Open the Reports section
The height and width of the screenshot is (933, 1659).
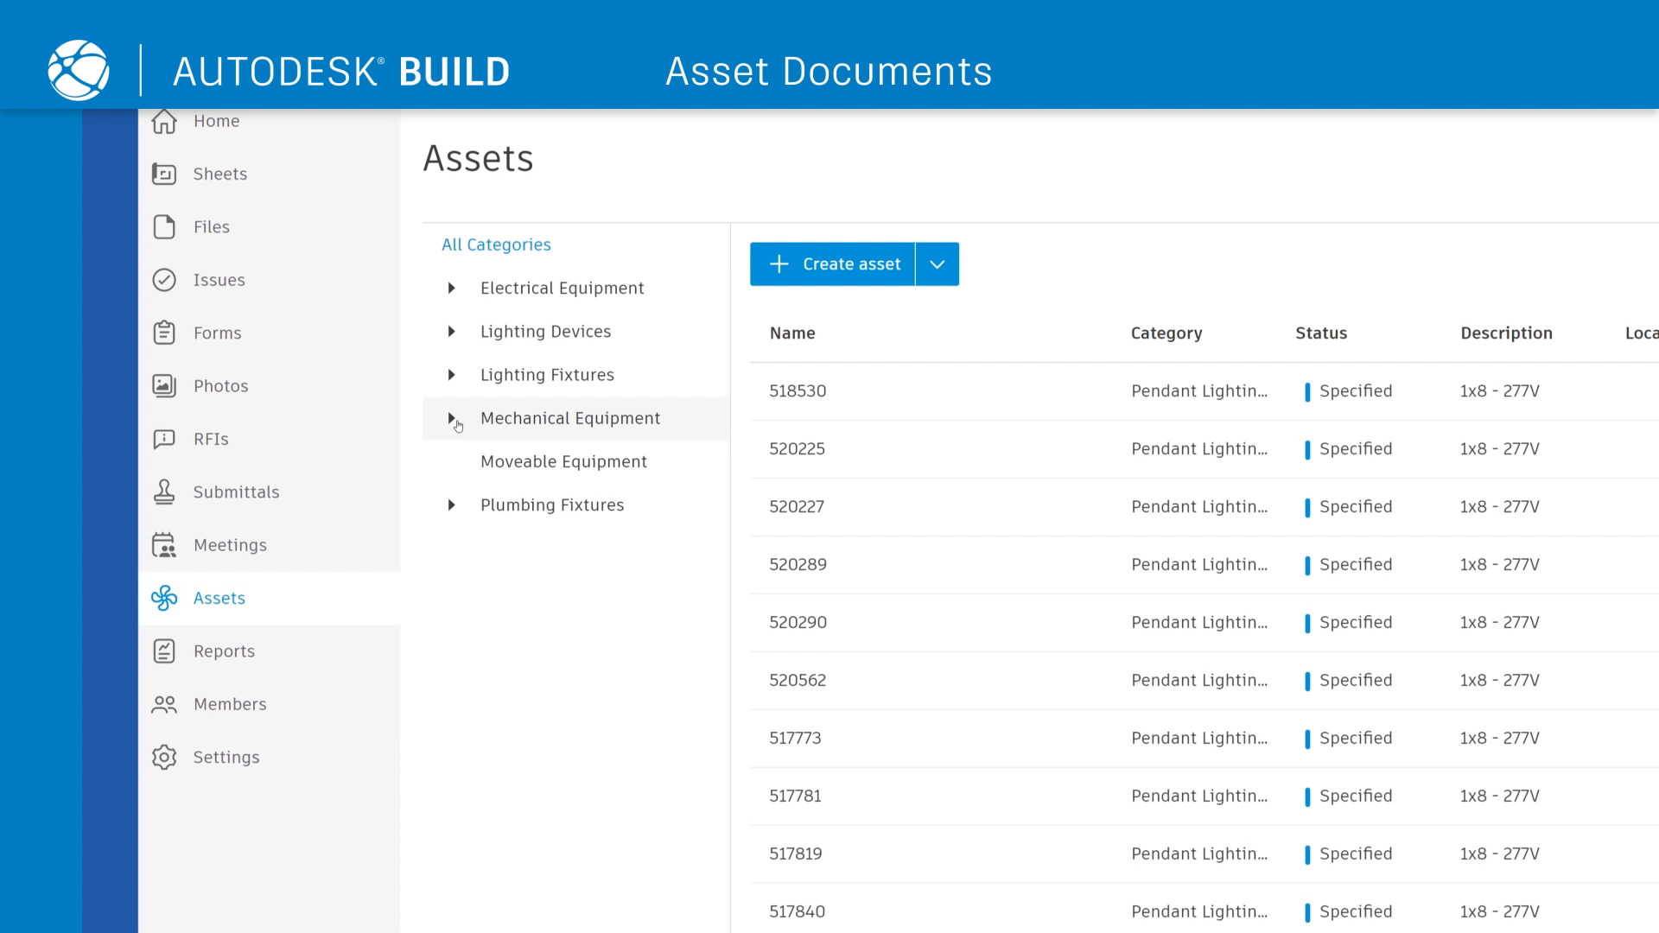click(x=224, y=651)
